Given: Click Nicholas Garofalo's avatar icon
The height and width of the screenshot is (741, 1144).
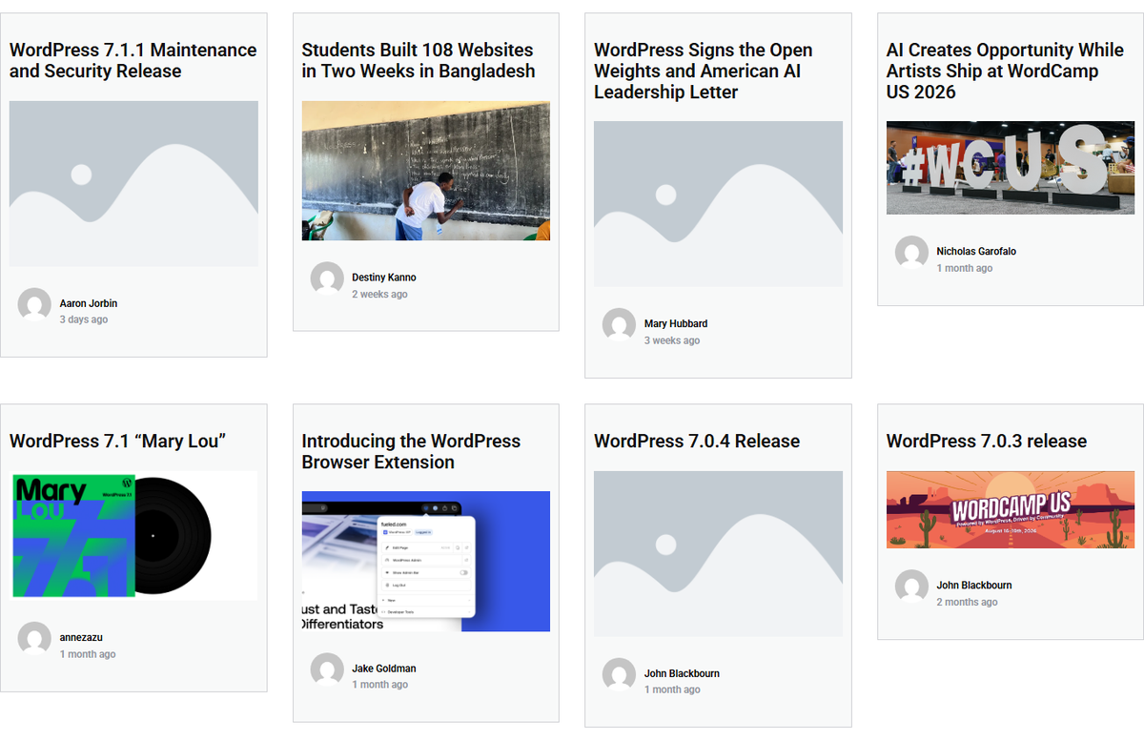Looking at the screenshot, I should coord(911,253).
